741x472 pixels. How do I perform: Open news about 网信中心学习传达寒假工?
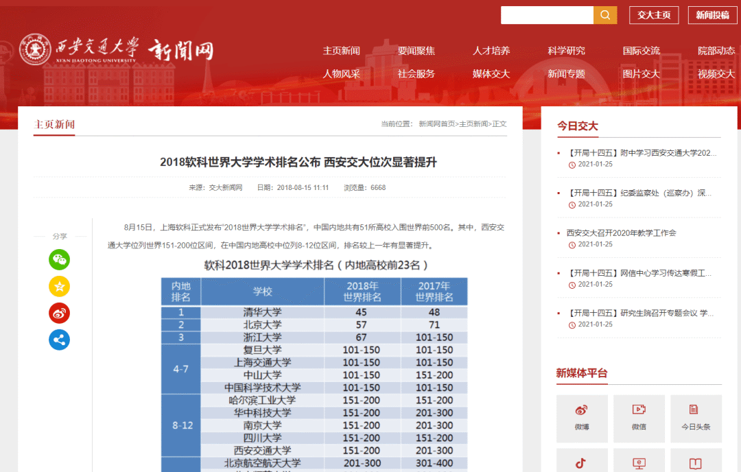coord(639,273)
